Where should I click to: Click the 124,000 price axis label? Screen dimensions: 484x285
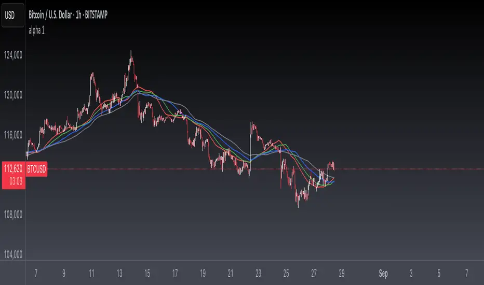point(13,55)
